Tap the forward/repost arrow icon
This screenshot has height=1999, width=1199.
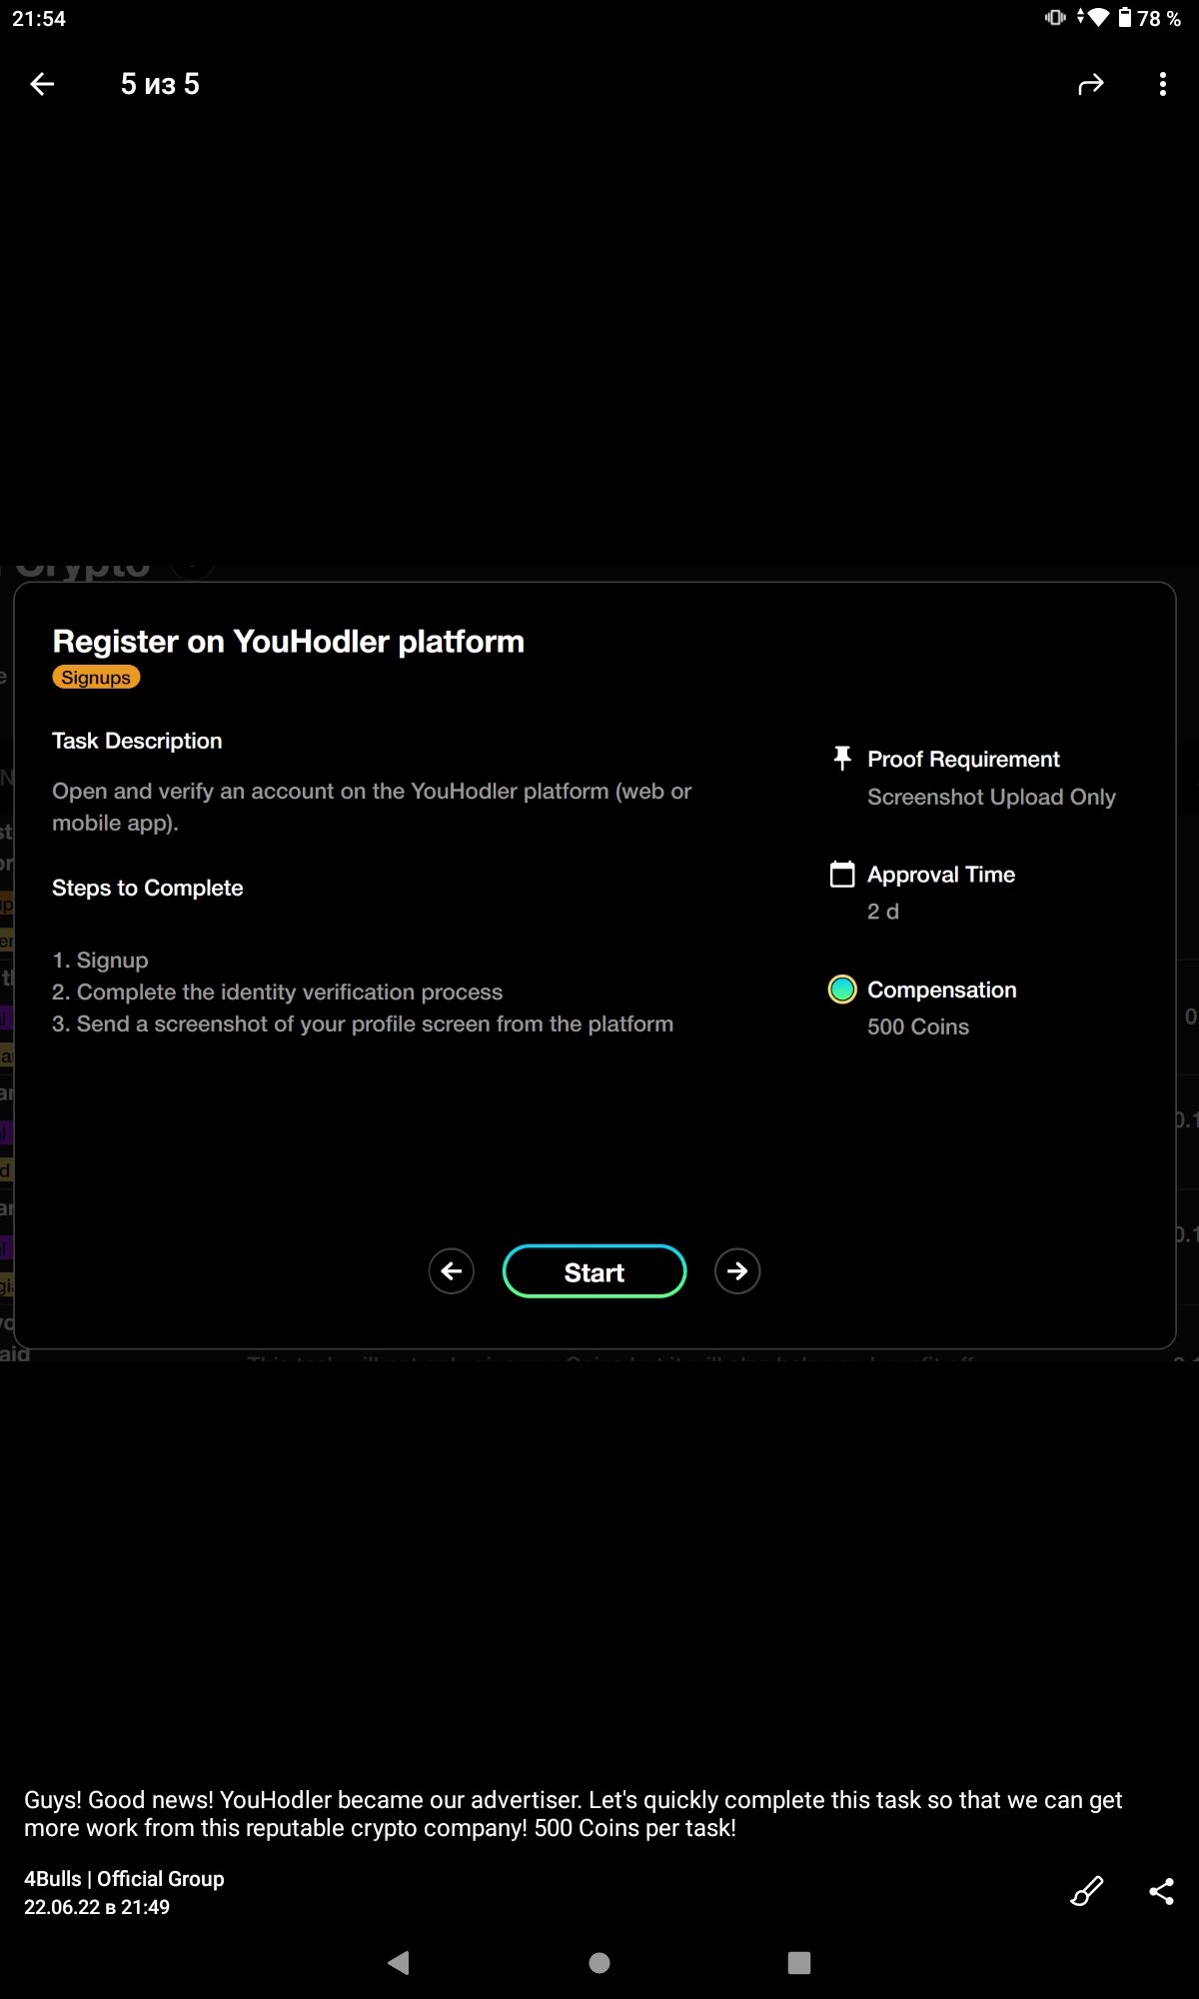coord(1091,85)
